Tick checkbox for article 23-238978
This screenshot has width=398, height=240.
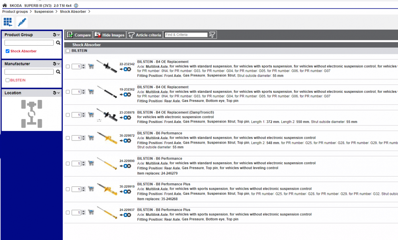point(68,115)
